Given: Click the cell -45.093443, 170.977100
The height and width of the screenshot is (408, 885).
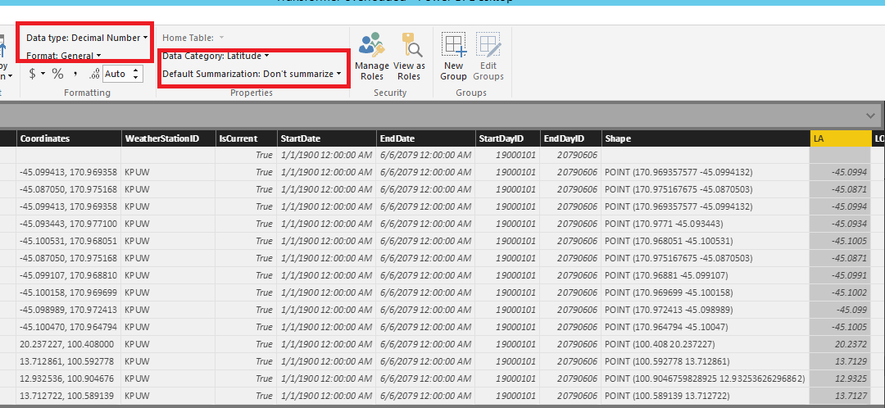Looking at the screenshot, I should click(x=69, y=224).
